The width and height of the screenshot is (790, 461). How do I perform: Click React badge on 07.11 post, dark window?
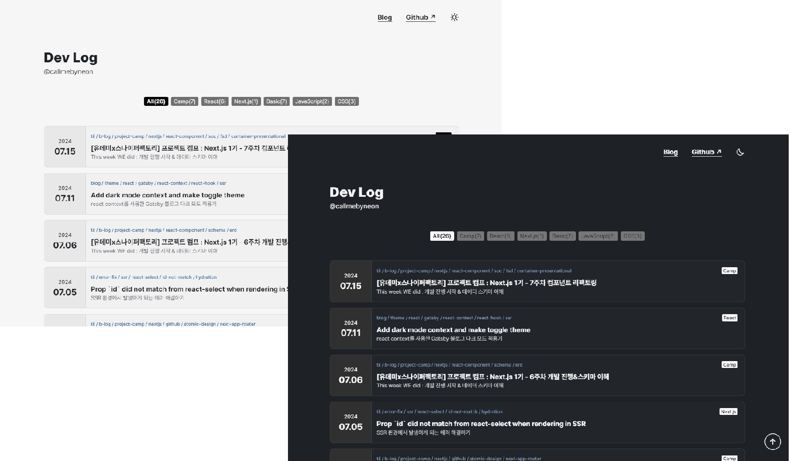tap(729, 318)
